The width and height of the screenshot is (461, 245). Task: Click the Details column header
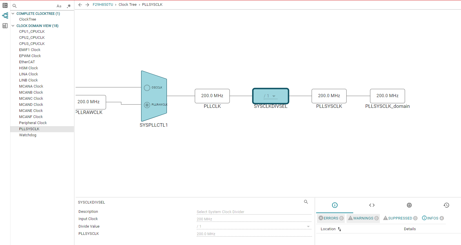pos(410,229)
